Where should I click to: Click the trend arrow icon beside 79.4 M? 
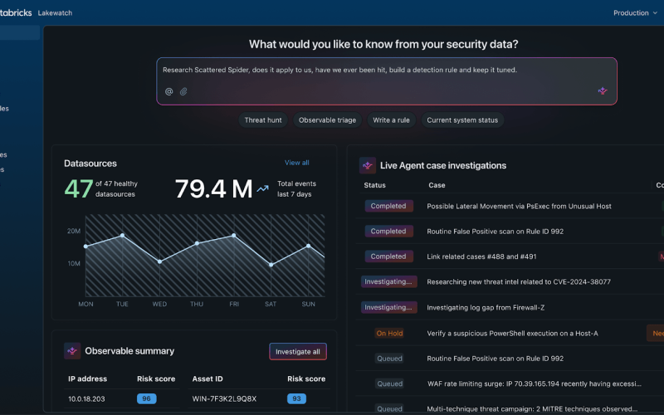tap(262, 189)
